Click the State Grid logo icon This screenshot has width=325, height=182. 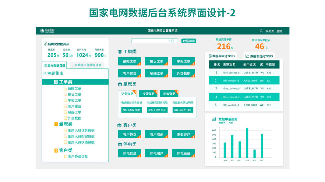pos(42,31)
